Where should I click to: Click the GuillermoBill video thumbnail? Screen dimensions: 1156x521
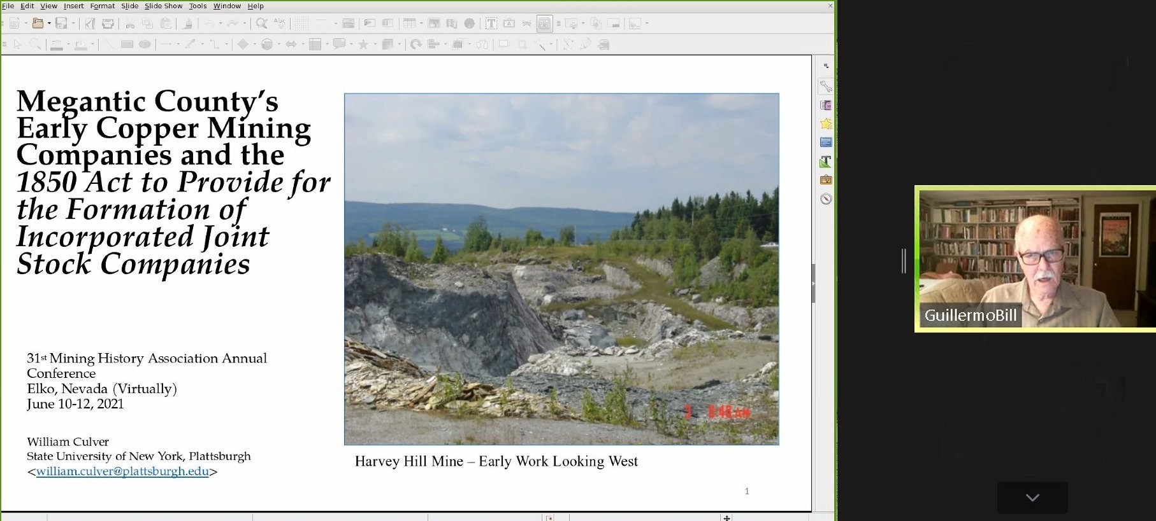coord(1035,259)
